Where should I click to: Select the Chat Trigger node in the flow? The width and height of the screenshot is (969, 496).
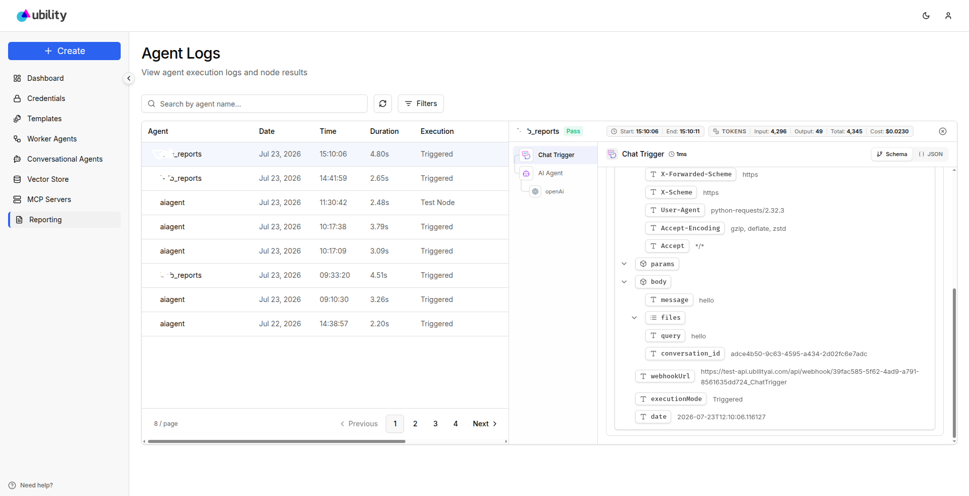tap(555, 155)
